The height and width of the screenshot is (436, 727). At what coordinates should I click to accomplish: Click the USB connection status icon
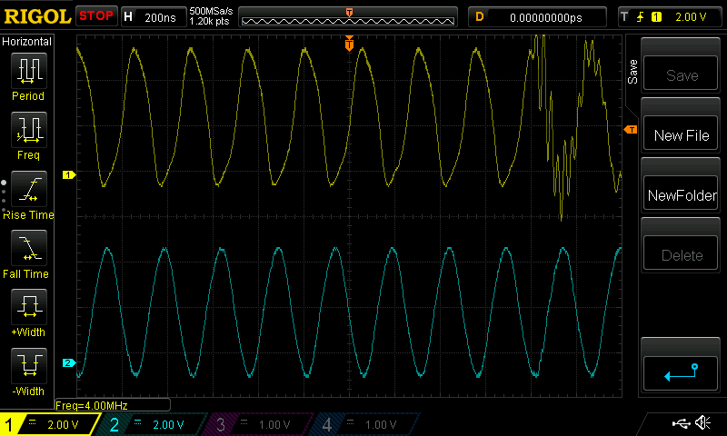pyautogui.click(x=680, y=422)
